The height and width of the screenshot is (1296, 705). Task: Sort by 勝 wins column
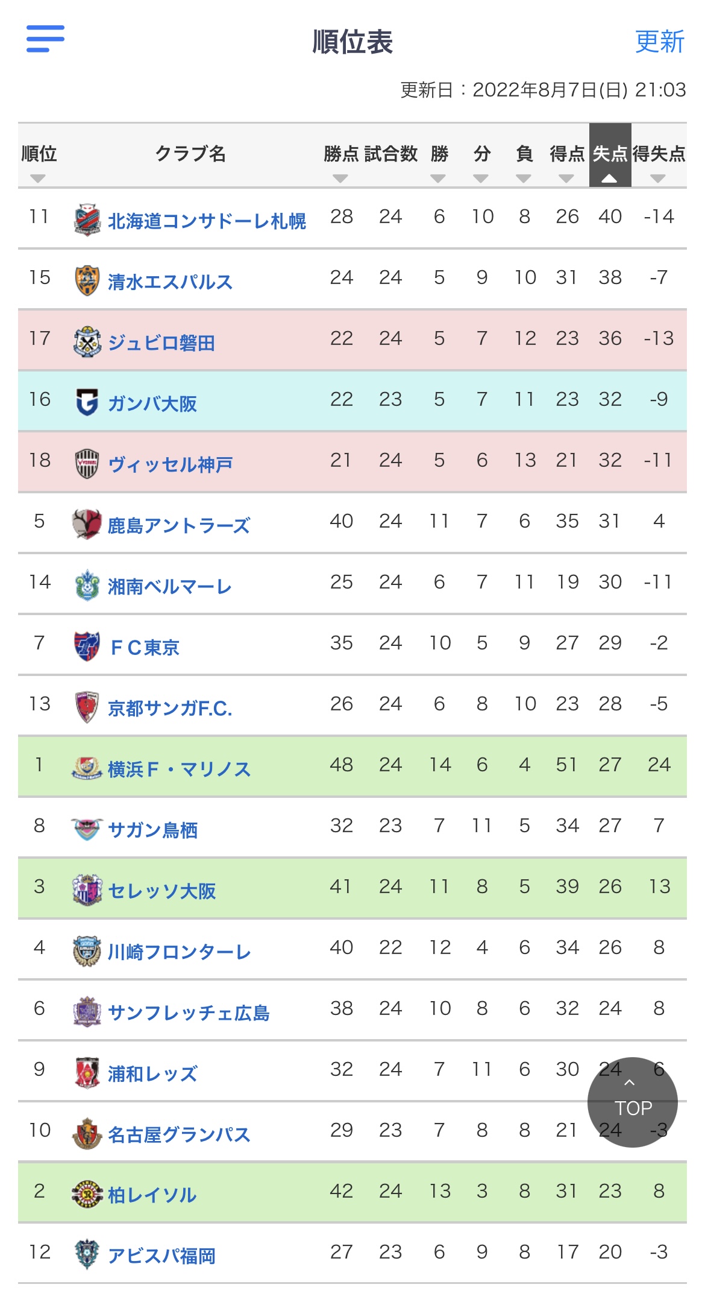click(x=439, y=162)
